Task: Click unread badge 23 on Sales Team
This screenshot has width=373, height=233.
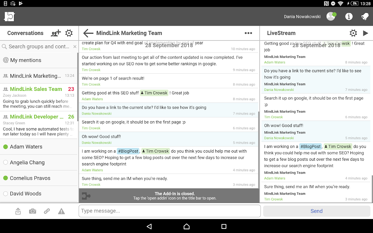Action: coord(71,89)
